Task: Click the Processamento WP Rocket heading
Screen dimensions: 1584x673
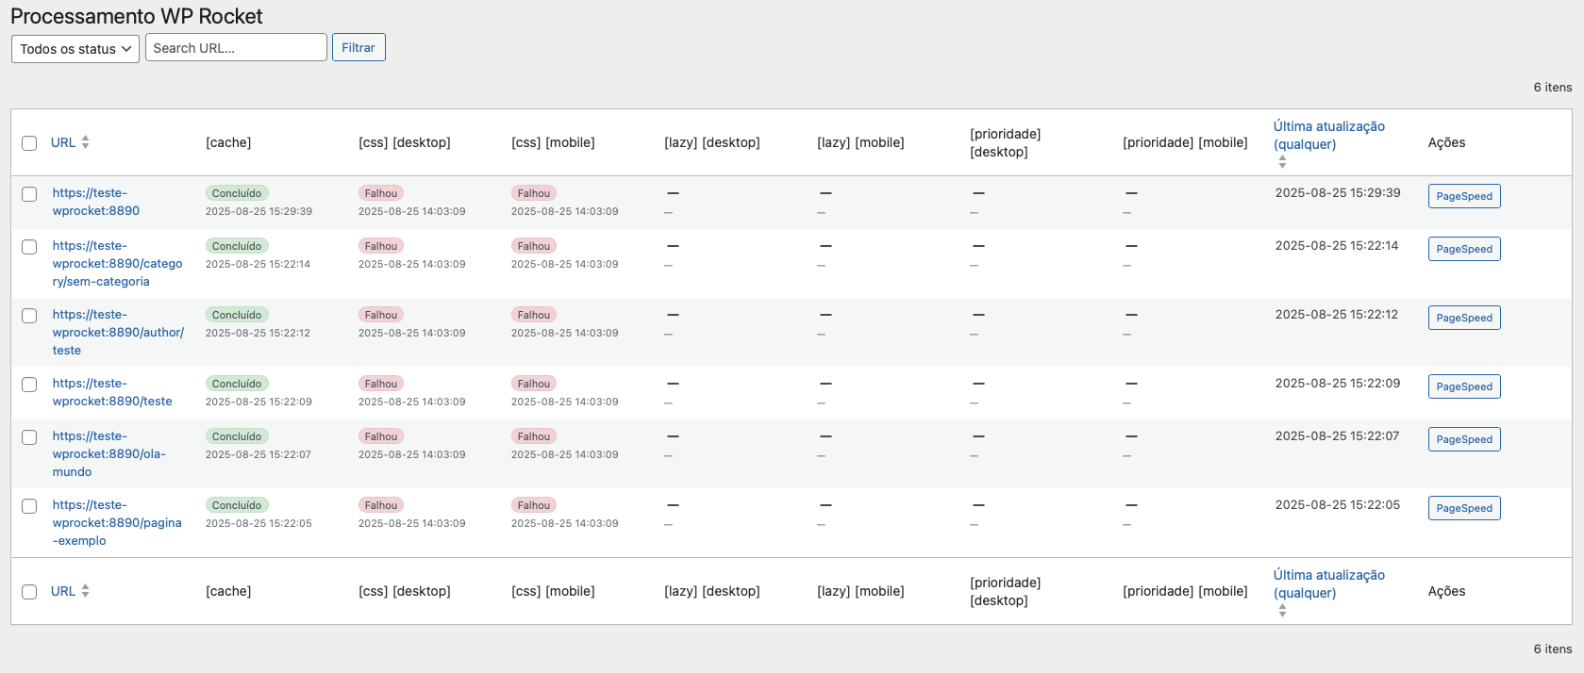Action: tap(137, 16)
